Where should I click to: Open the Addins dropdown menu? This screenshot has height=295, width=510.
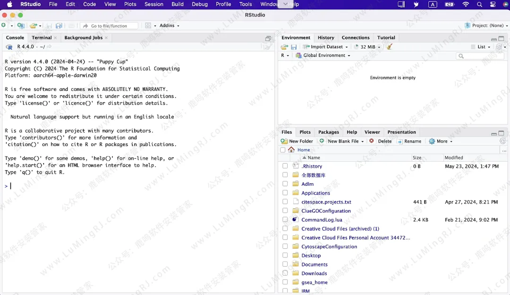point(169,25)
